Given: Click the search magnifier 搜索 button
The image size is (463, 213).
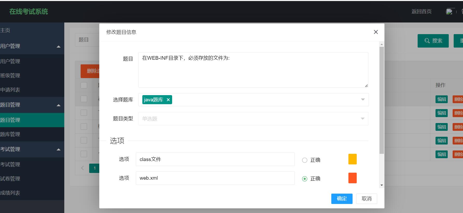Looking at the screenshot, I should (x=433, y=41).
